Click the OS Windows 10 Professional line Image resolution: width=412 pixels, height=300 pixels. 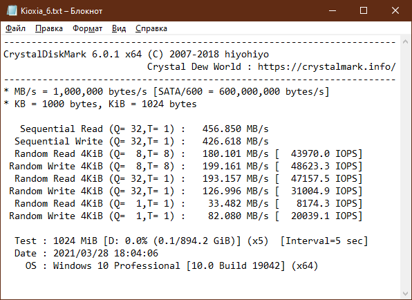(171, 265)
